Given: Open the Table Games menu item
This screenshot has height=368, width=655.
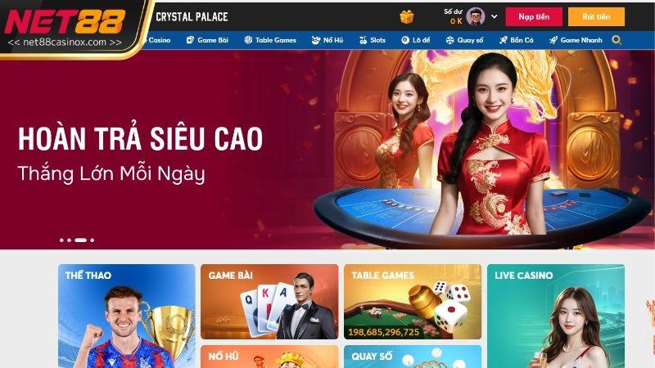Looking at the screenshot, I should click(270, 40).
